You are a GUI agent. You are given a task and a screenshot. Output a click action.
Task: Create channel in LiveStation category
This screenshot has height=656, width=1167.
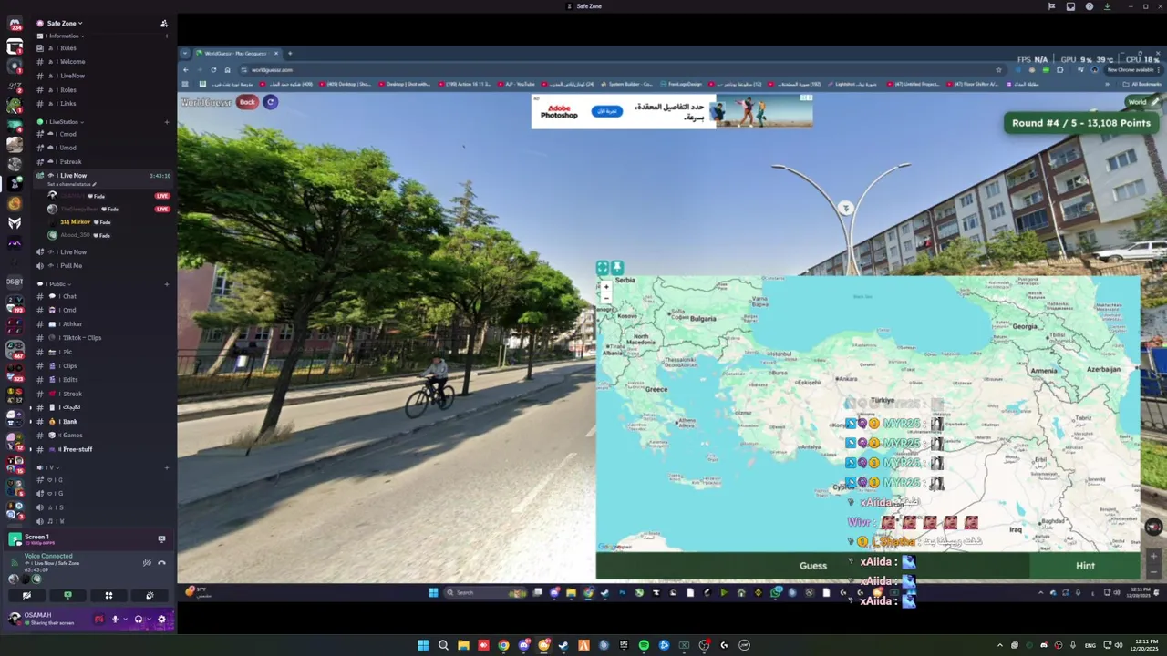point(167,121)
